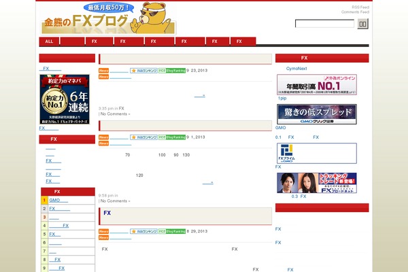Open the FXプライム byGMO banner
Viewport: 408px width, 272px height.
(x=317, y=153)
